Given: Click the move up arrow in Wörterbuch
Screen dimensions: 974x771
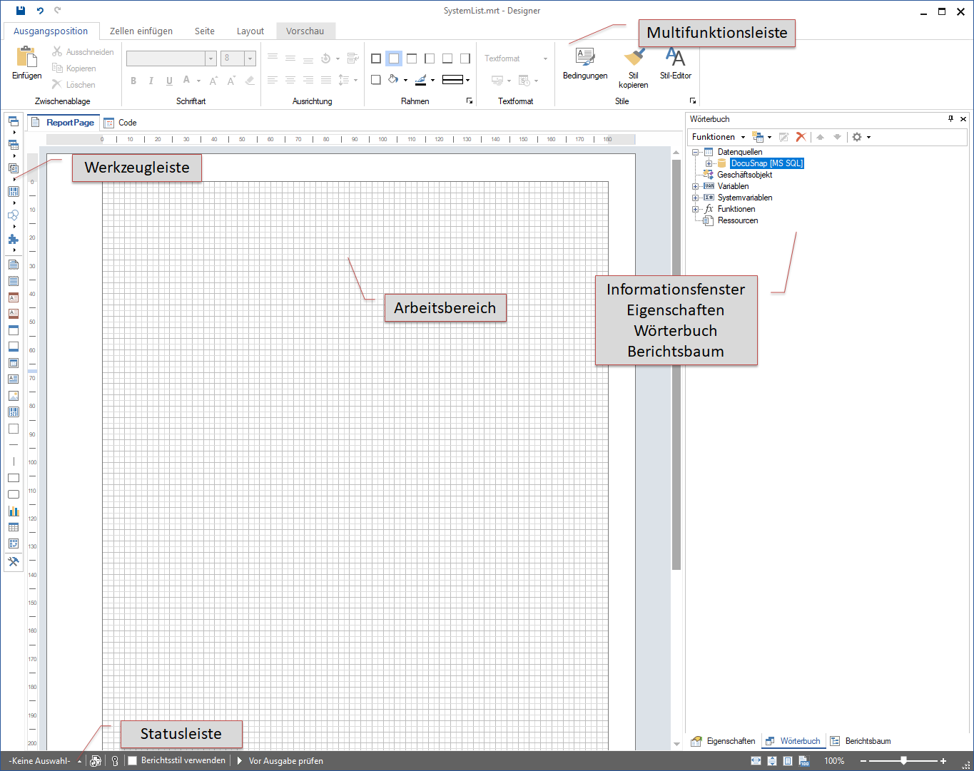Looking at the screenshot, I should pyautogui.click(x=820, y=137).
